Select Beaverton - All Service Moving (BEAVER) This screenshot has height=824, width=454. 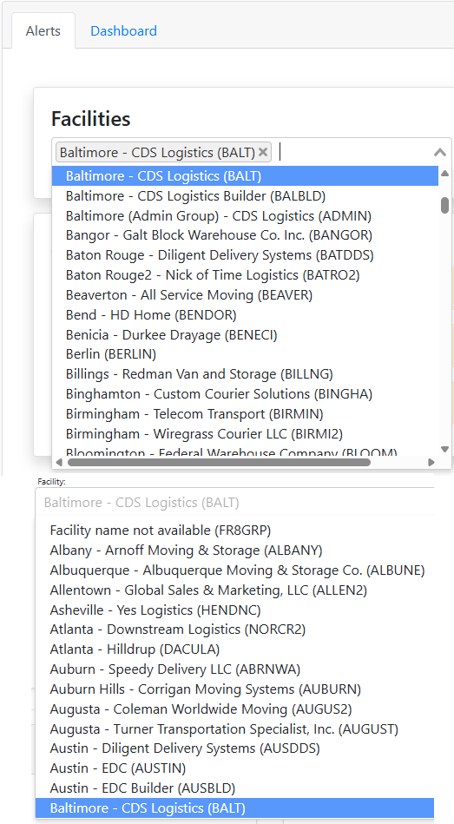pos(245,295)
